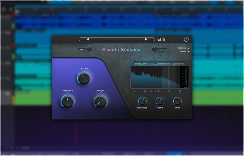This screenshot has width=244, height=156.
Task: Delete preset with the trash icon
Action: (164, 39)
